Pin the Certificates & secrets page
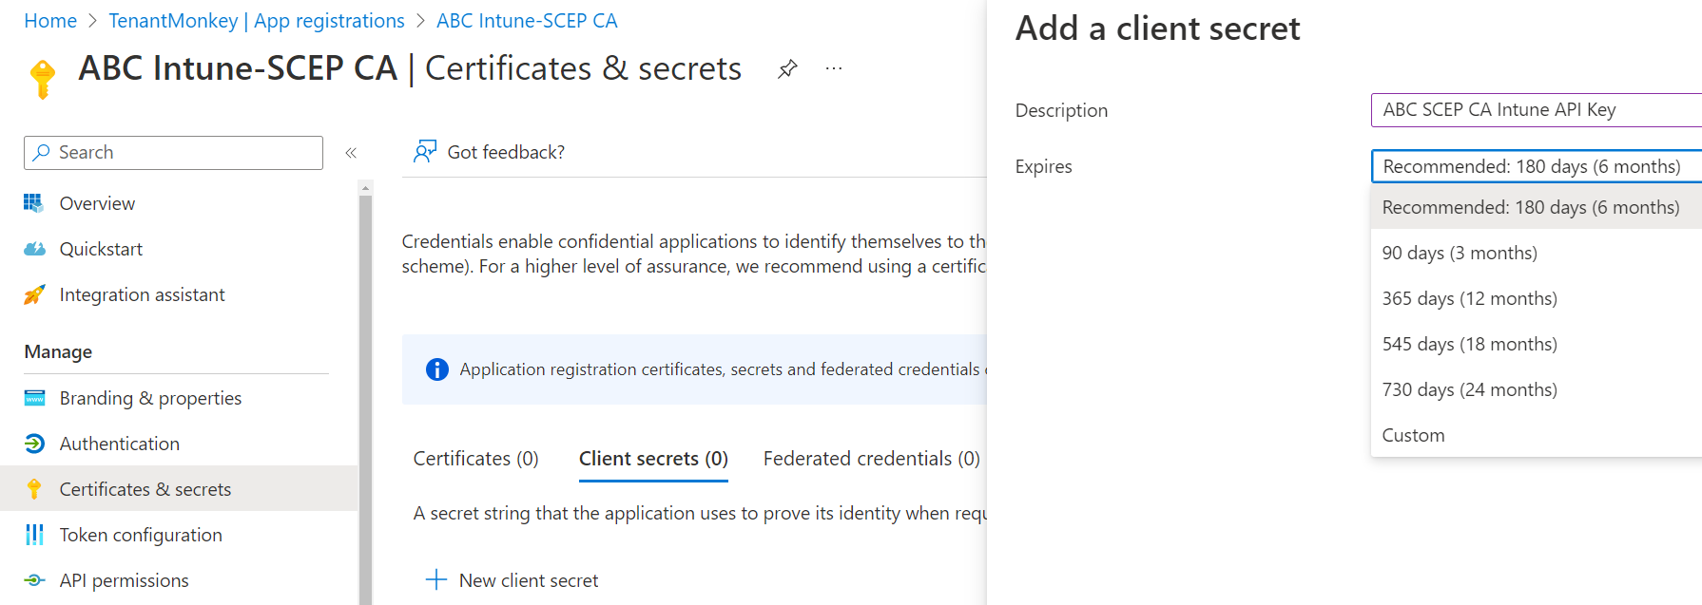Screen dimensions: 1702x605 pos(787,69)
